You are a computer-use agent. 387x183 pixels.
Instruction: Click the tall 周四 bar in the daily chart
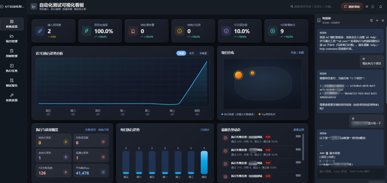pyautogui.click(x=204, y=162)
